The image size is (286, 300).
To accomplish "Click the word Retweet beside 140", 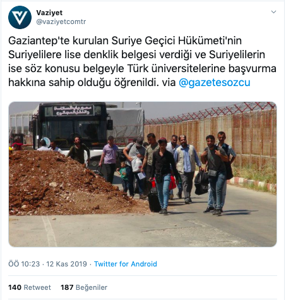I will tap(37, 287).
